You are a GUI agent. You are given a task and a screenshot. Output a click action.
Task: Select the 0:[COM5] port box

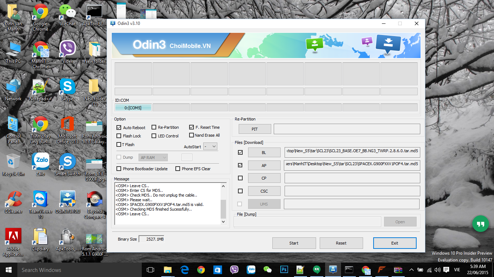[133, 107]
